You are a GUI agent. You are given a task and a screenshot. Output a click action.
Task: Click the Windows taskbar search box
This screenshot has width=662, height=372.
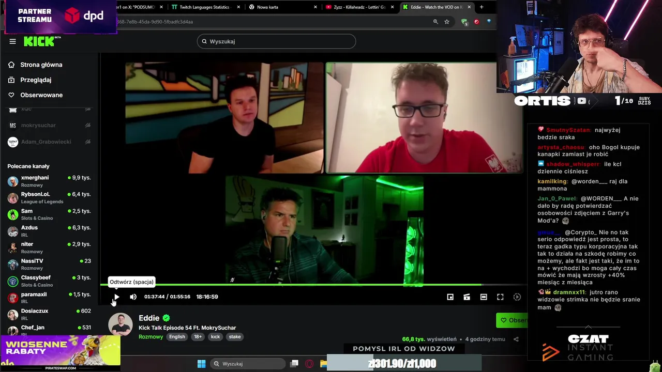pyautogui.click(x=247, y=364)
